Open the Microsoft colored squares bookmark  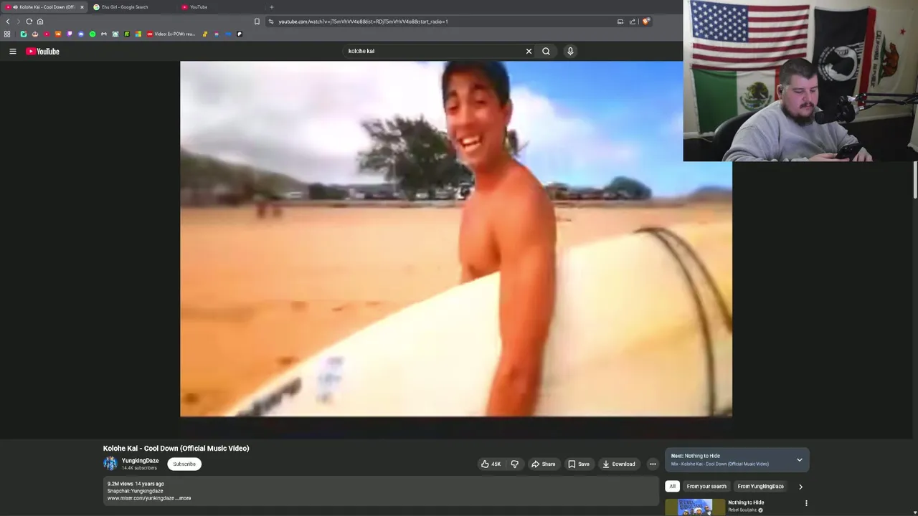[138, 34]
